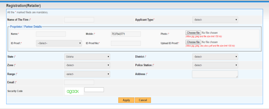Choose file for Upload ID Proof

coord(193,42)
